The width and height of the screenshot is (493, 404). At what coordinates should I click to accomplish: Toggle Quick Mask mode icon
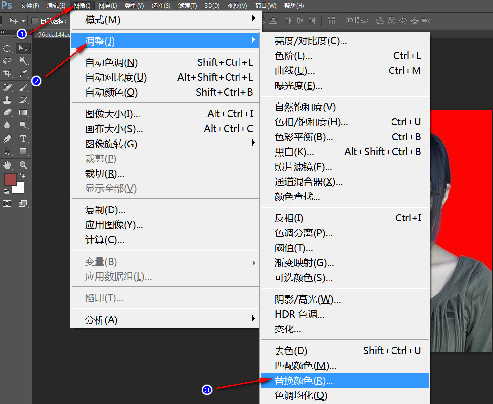pyautogui.click(x=7, y=203)
